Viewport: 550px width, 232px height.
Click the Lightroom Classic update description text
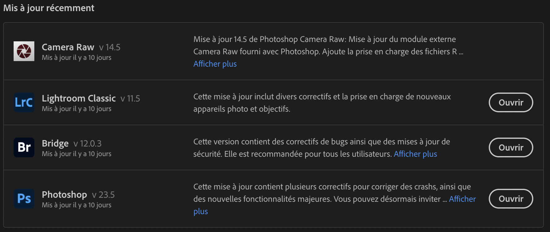322,103
